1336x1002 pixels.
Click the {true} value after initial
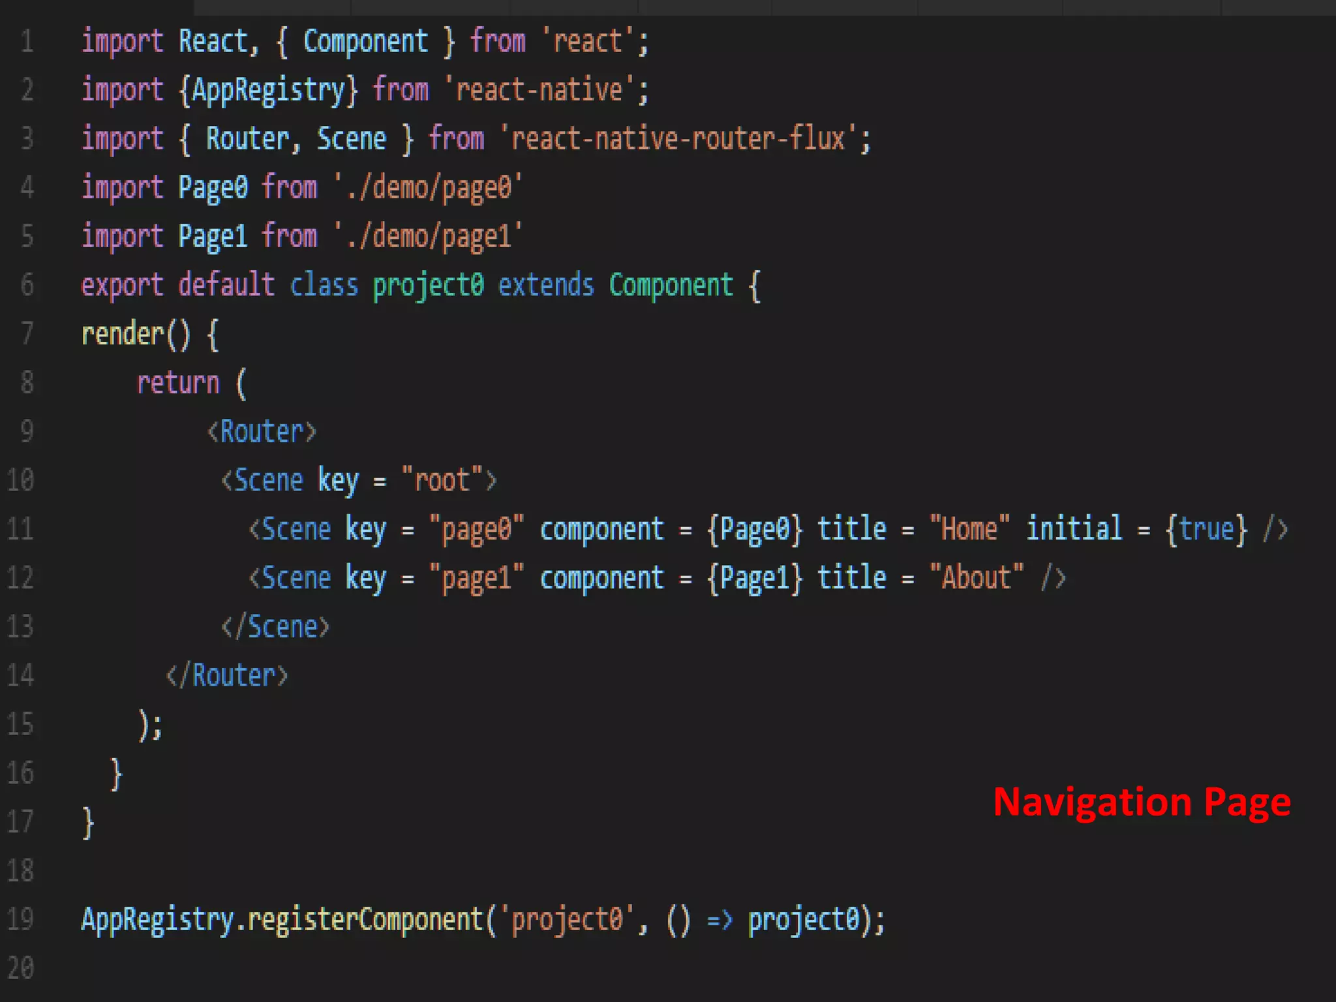point(1206,529)
